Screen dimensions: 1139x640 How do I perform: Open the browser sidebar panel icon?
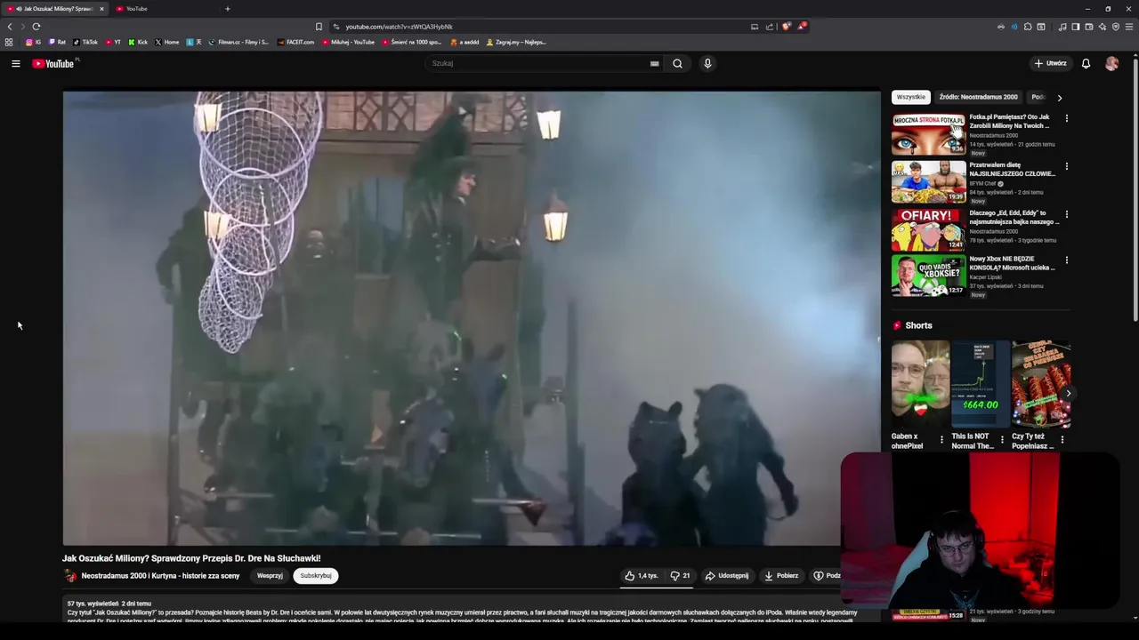point(1075,27)
